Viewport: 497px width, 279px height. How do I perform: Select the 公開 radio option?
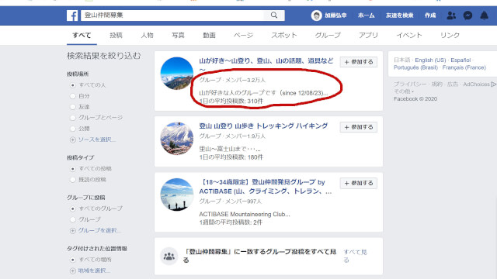click(x=72, y=129)
